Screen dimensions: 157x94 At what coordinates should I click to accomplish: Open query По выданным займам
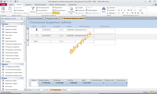point(12,67)
